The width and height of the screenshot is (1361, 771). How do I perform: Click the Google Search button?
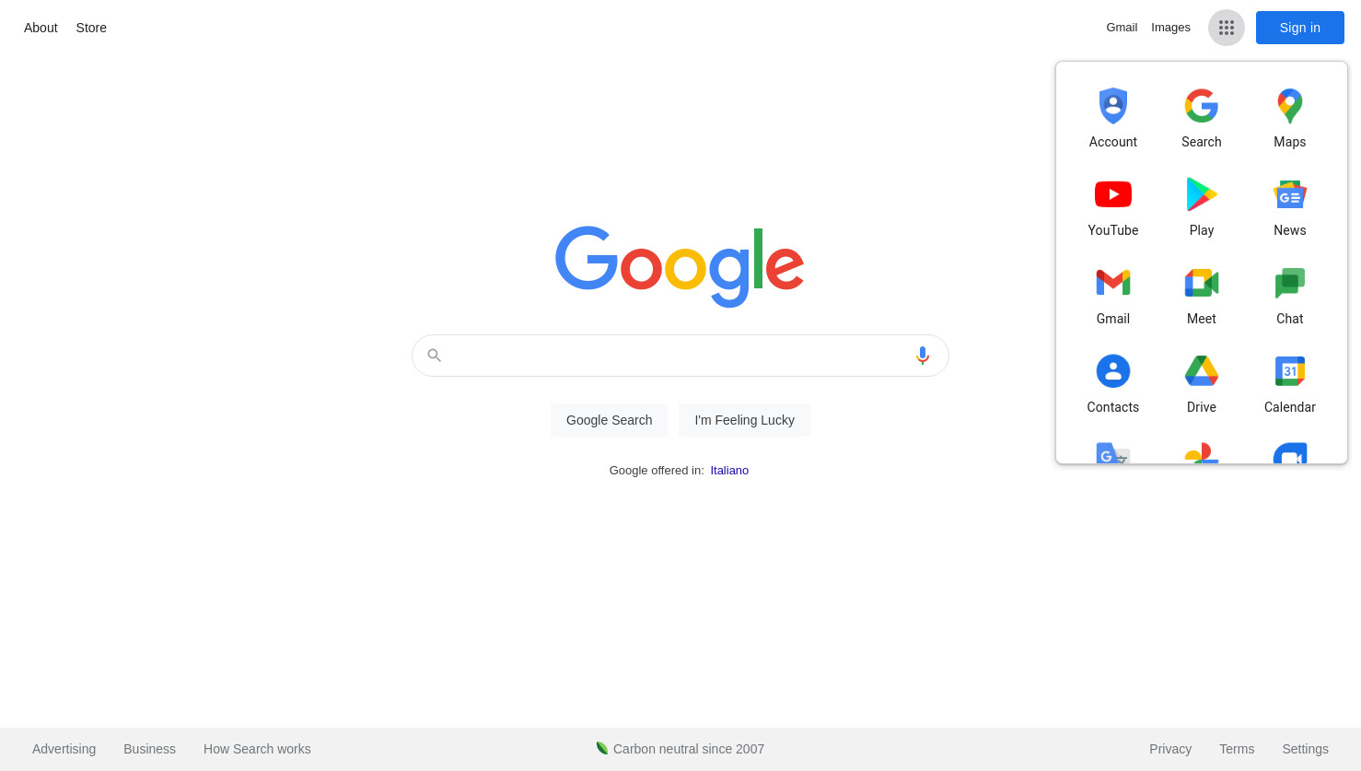click(x=609, y=420)
